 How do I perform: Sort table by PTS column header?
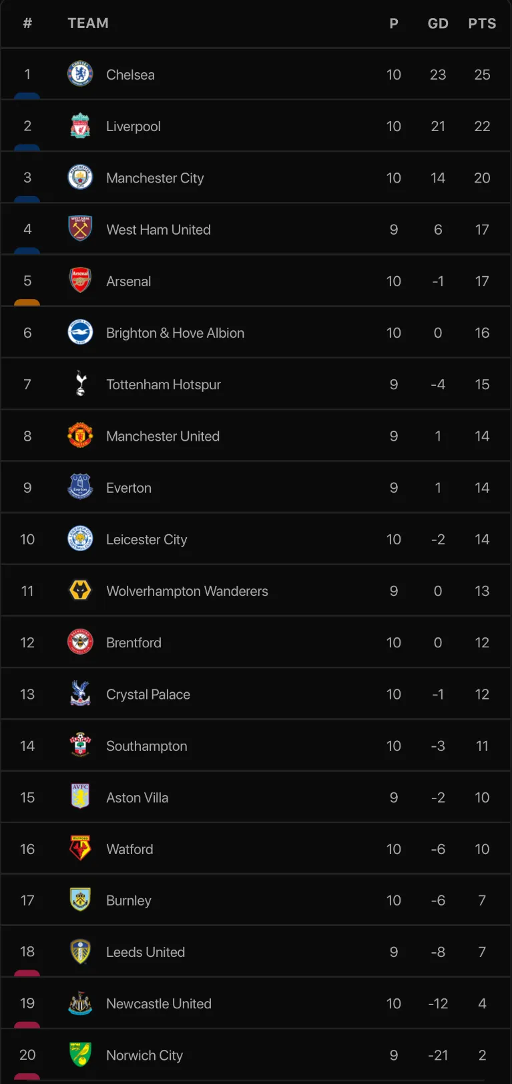482,23
